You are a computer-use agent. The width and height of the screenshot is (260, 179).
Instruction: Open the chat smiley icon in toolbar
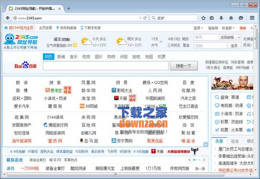coord(241,18)
